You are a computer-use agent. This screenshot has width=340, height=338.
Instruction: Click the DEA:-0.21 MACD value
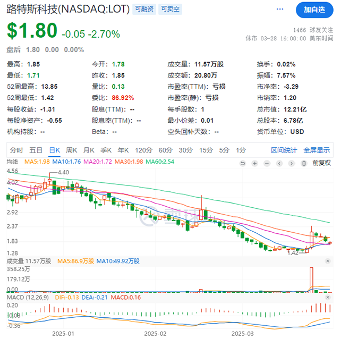click(x=95, y=297)
